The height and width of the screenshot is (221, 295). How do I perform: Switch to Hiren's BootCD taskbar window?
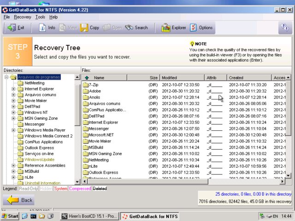89,216
